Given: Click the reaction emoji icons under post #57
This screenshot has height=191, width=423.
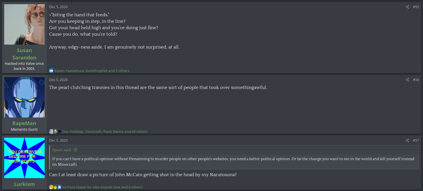Looking at the screenshot, I should point(55,187).
